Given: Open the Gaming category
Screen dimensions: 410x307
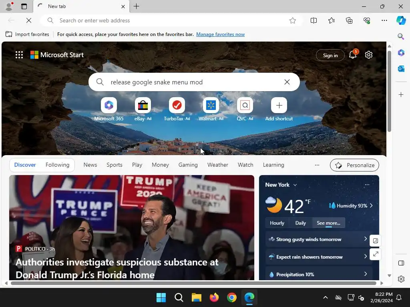Looking at the screenshot, I should (x=188, y=165).
